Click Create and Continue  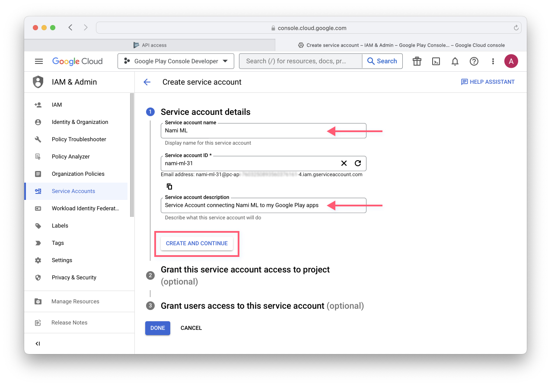click(197, 244)
